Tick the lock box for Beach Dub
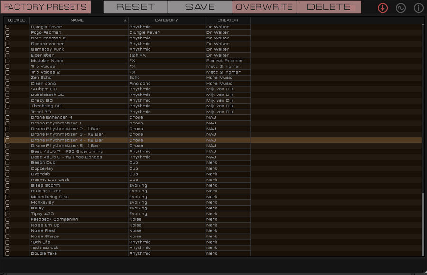Screen dimensions: 427x275 click(x=7, y=163)
